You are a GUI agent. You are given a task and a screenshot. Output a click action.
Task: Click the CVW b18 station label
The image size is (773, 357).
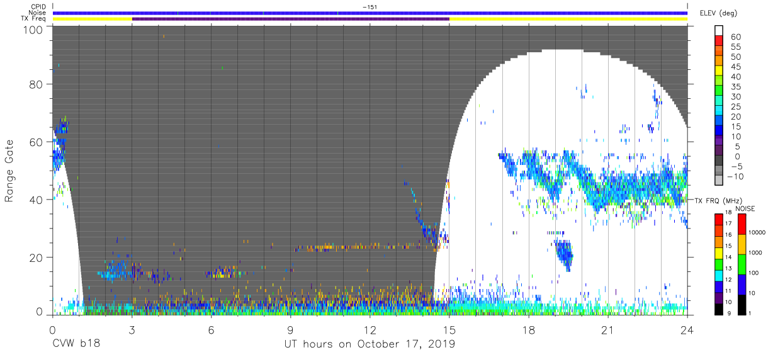(76, 344)
